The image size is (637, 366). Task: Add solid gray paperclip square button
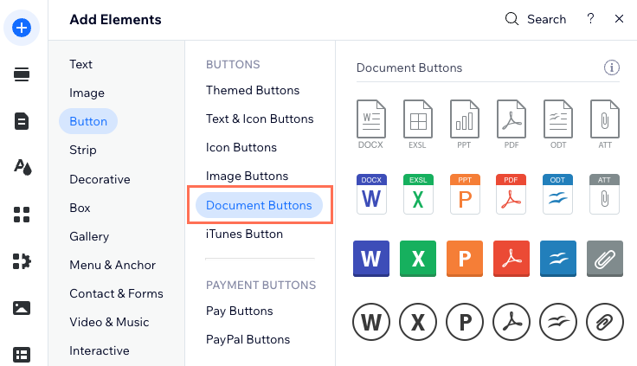coord(604,259)
